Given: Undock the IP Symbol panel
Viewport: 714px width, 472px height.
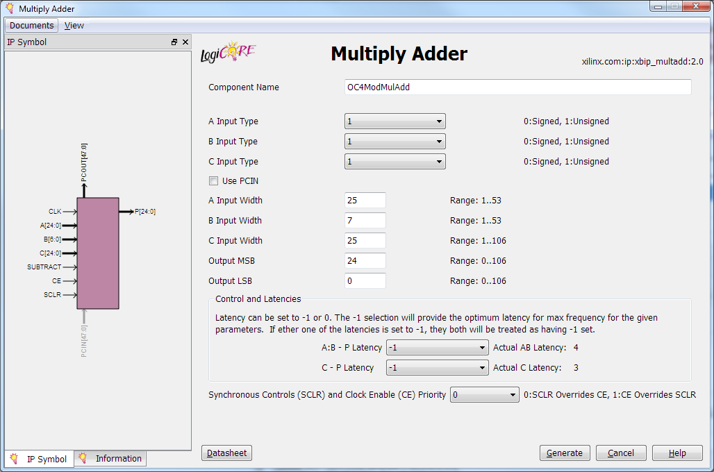Looking at the screenshot, I should click(x=174, y=42).
